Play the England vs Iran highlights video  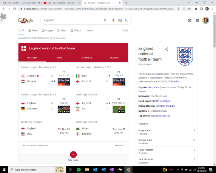click(119, 109)
